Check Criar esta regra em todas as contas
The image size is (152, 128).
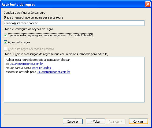[5, 49]
